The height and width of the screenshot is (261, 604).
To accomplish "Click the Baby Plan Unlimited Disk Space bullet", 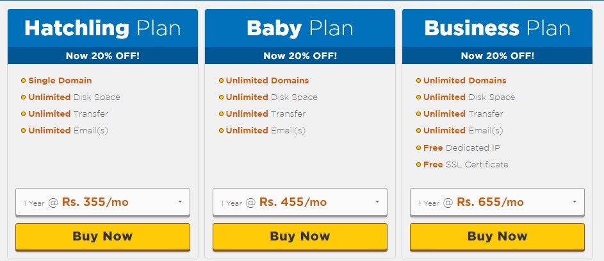I will (221, 97).
